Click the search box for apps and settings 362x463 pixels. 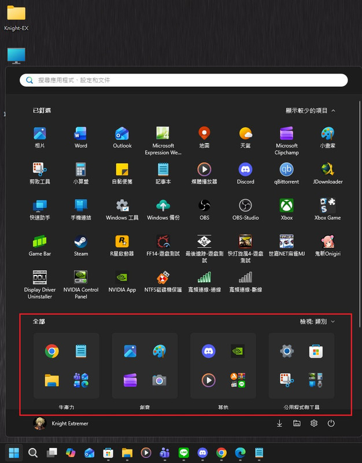[183, 80]
